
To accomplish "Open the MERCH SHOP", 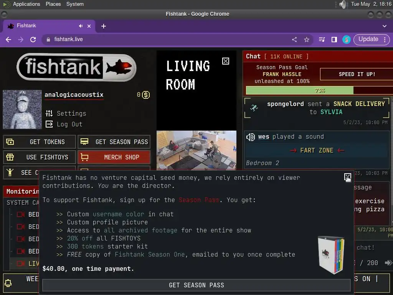I will coord(114,157).
